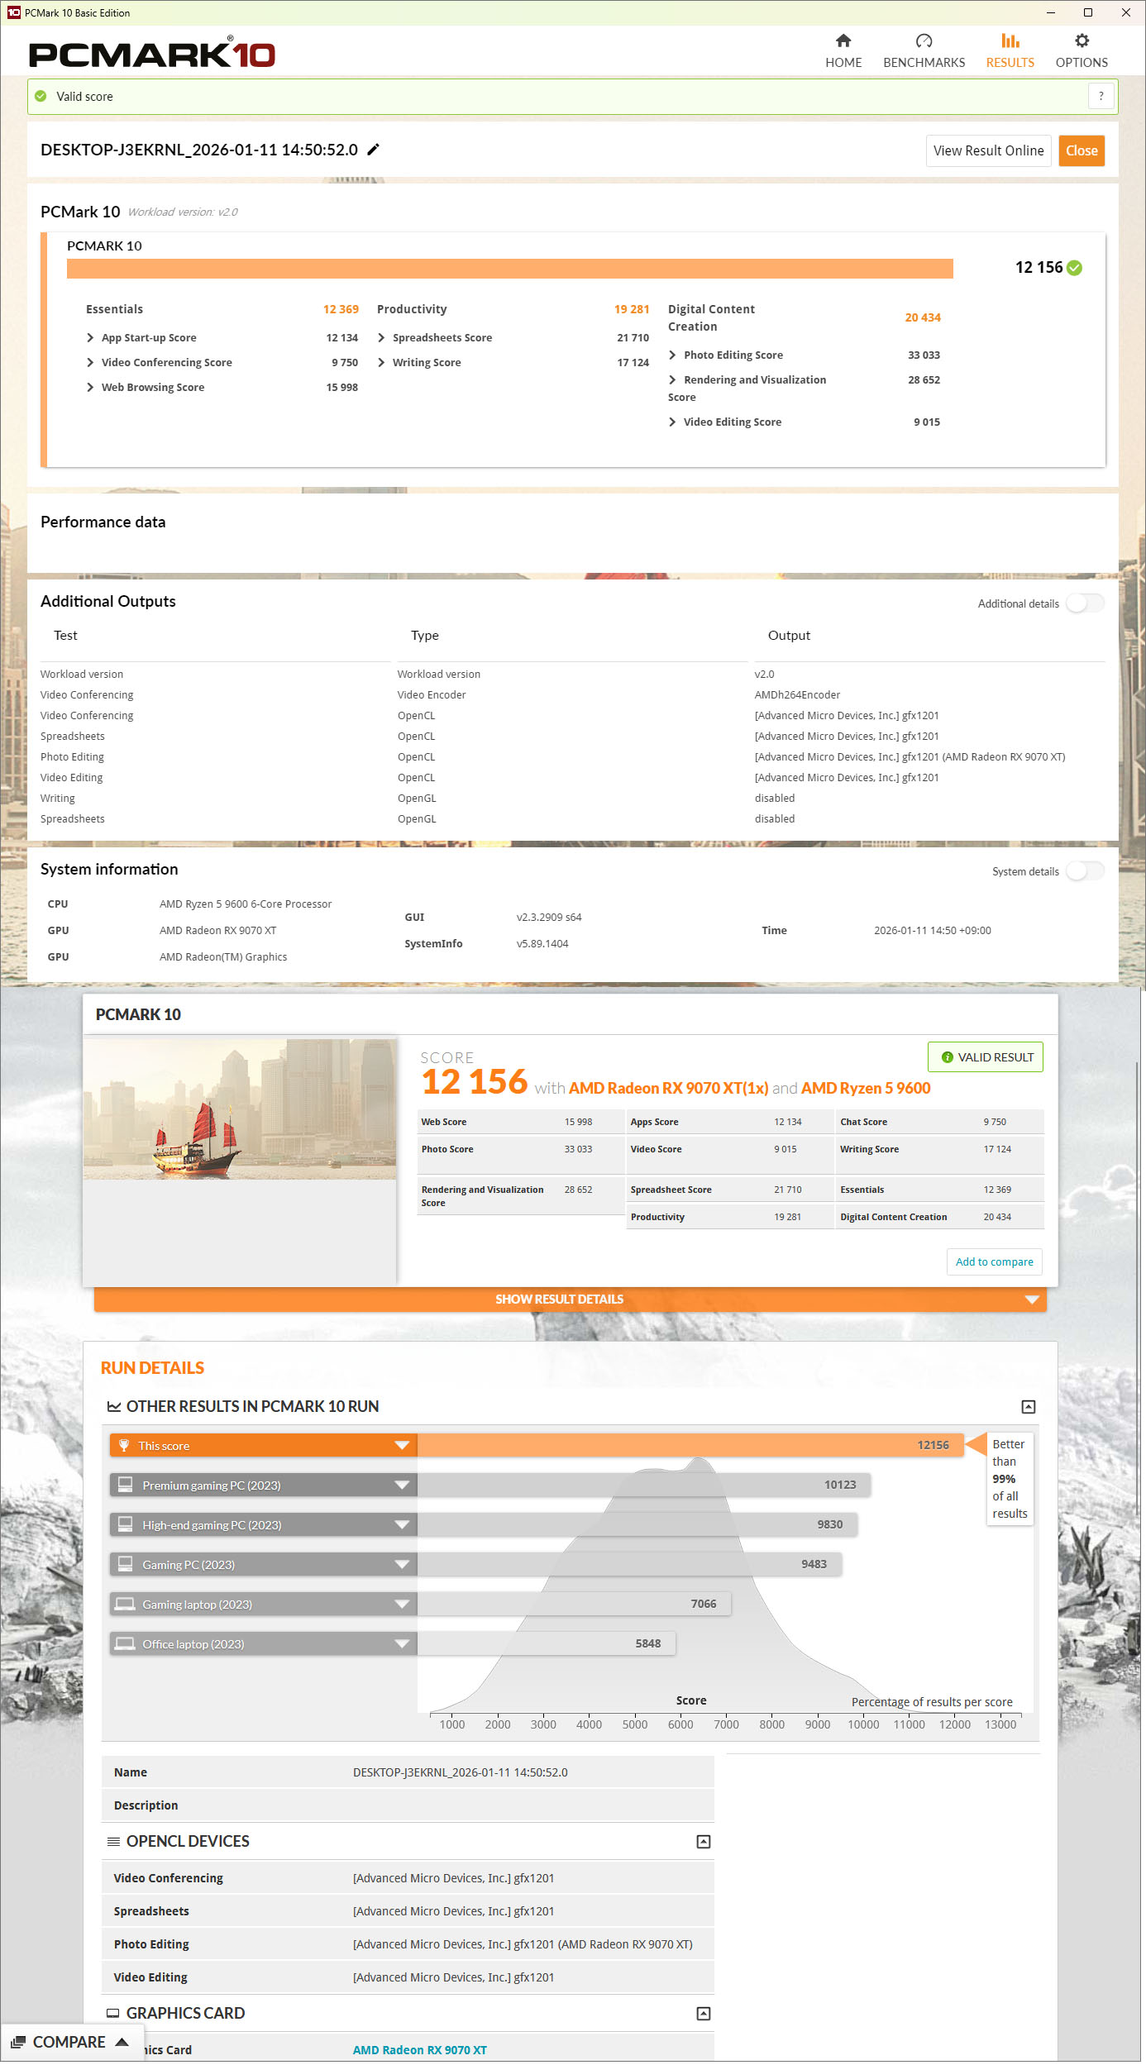Toggle the Additional details switch
The width and height of the screenshot is (1146, 2065).
pyautogui.click(x=1085, y=603)
